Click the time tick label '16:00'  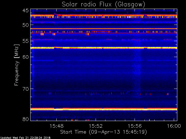tap(174, 126)
